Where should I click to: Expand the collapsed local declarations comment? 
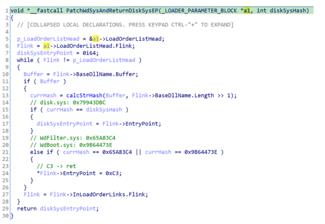click(x=125, y=25)
